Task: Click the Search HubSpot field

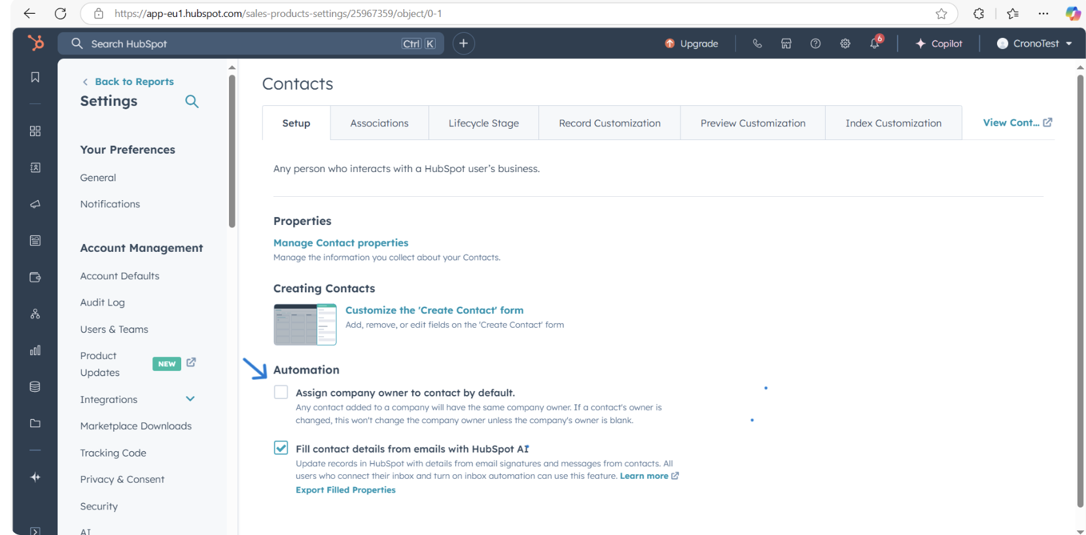Action: click(x=251, y=43)
